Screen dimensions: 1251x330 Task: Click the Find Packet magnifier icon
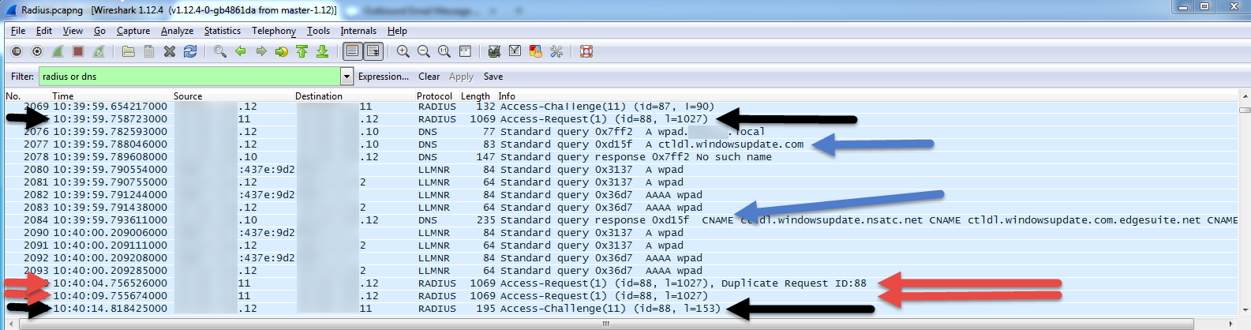(x=220, y=51)
